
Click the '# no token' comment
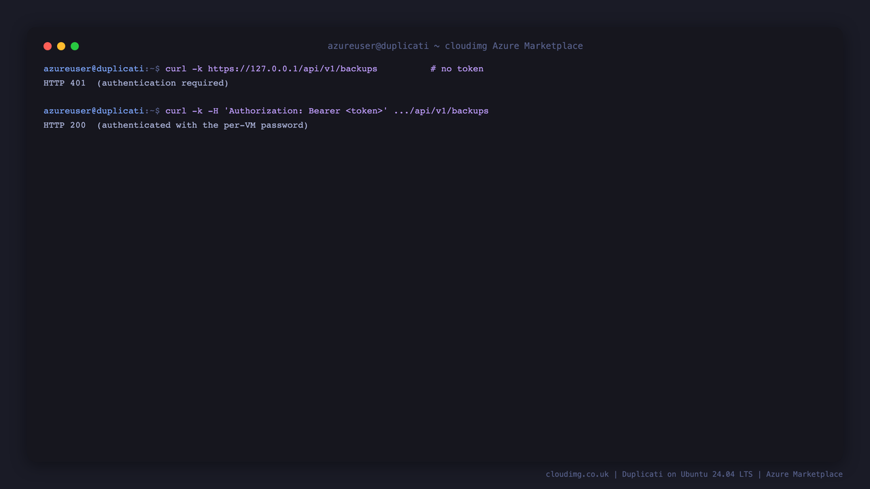tap(457, 69)
